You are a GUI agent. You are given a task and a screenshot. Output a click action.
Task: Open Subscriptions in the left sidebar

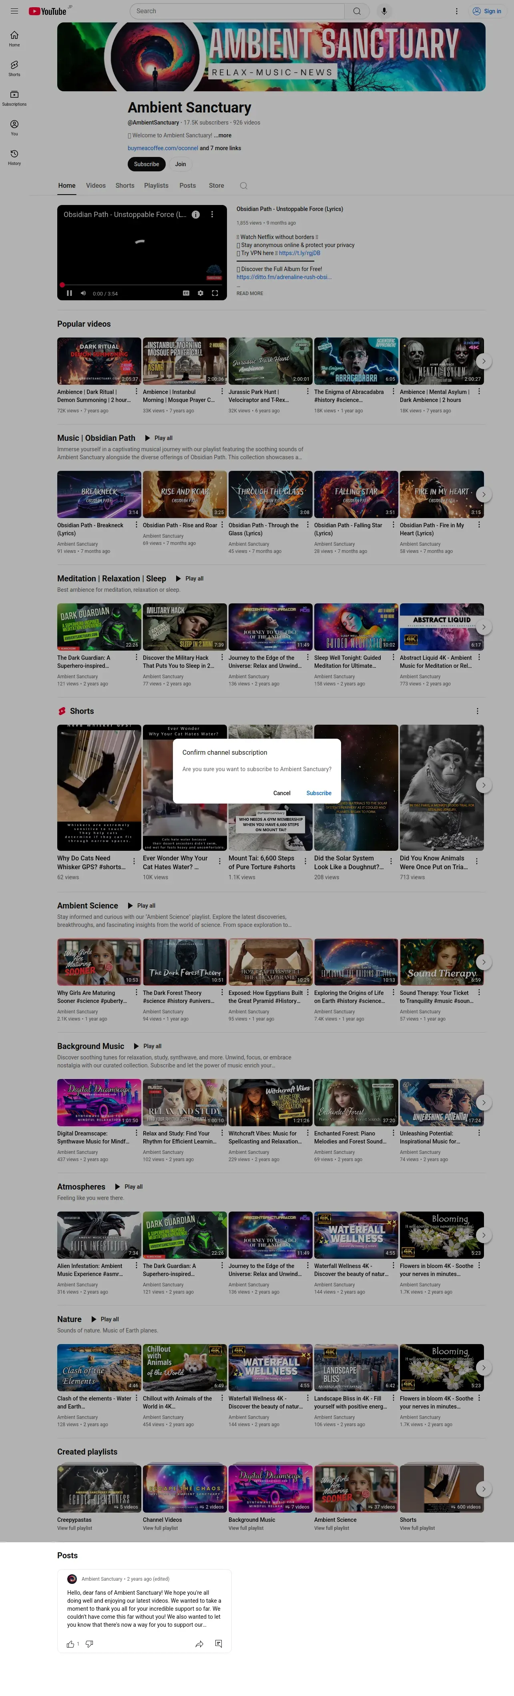(14, 98)
